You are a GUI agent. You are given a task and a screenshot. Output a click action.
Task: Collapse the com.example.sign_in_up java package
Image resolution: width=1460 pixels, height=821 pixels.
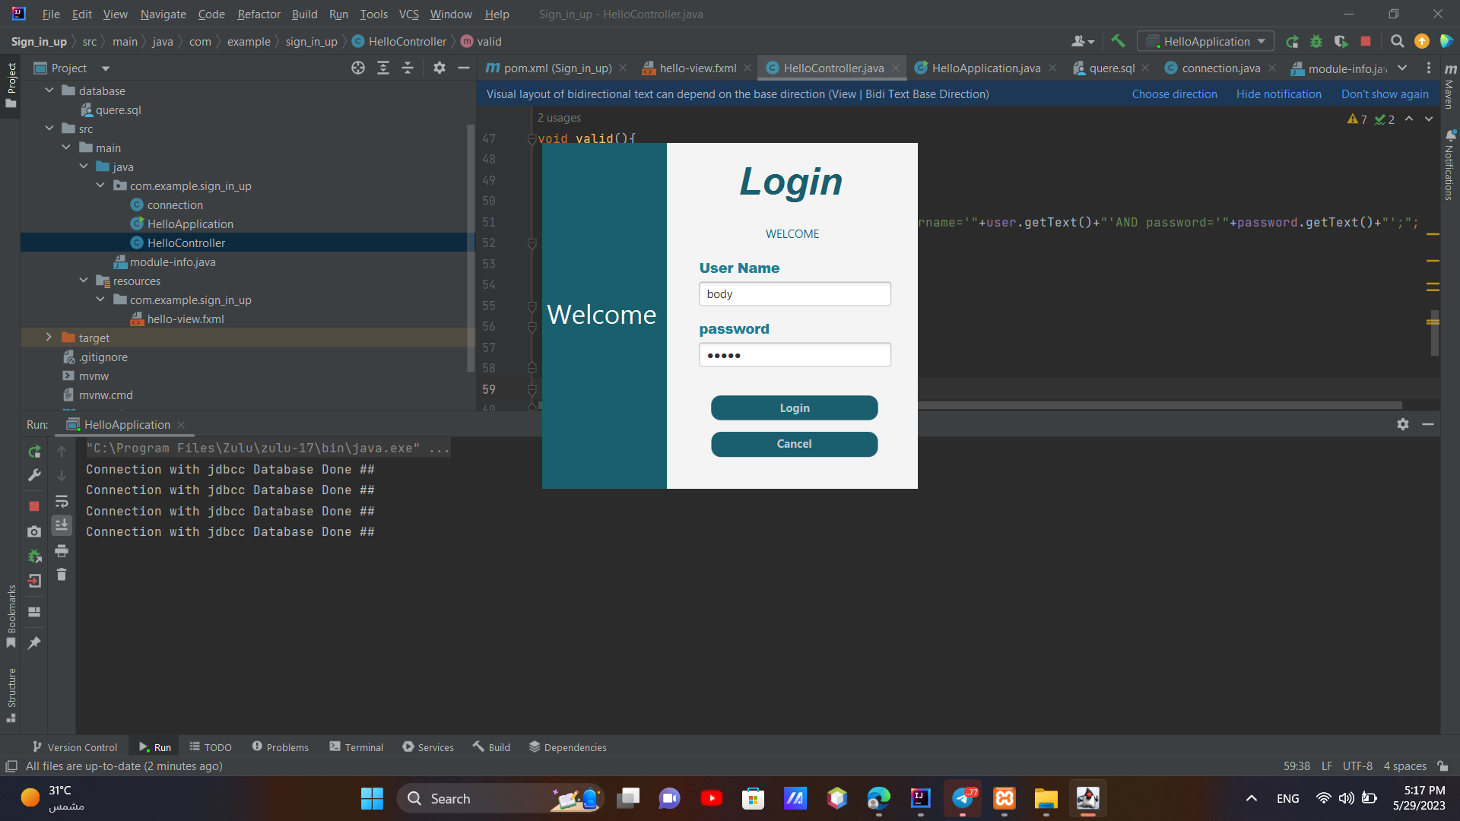[100, 185]
